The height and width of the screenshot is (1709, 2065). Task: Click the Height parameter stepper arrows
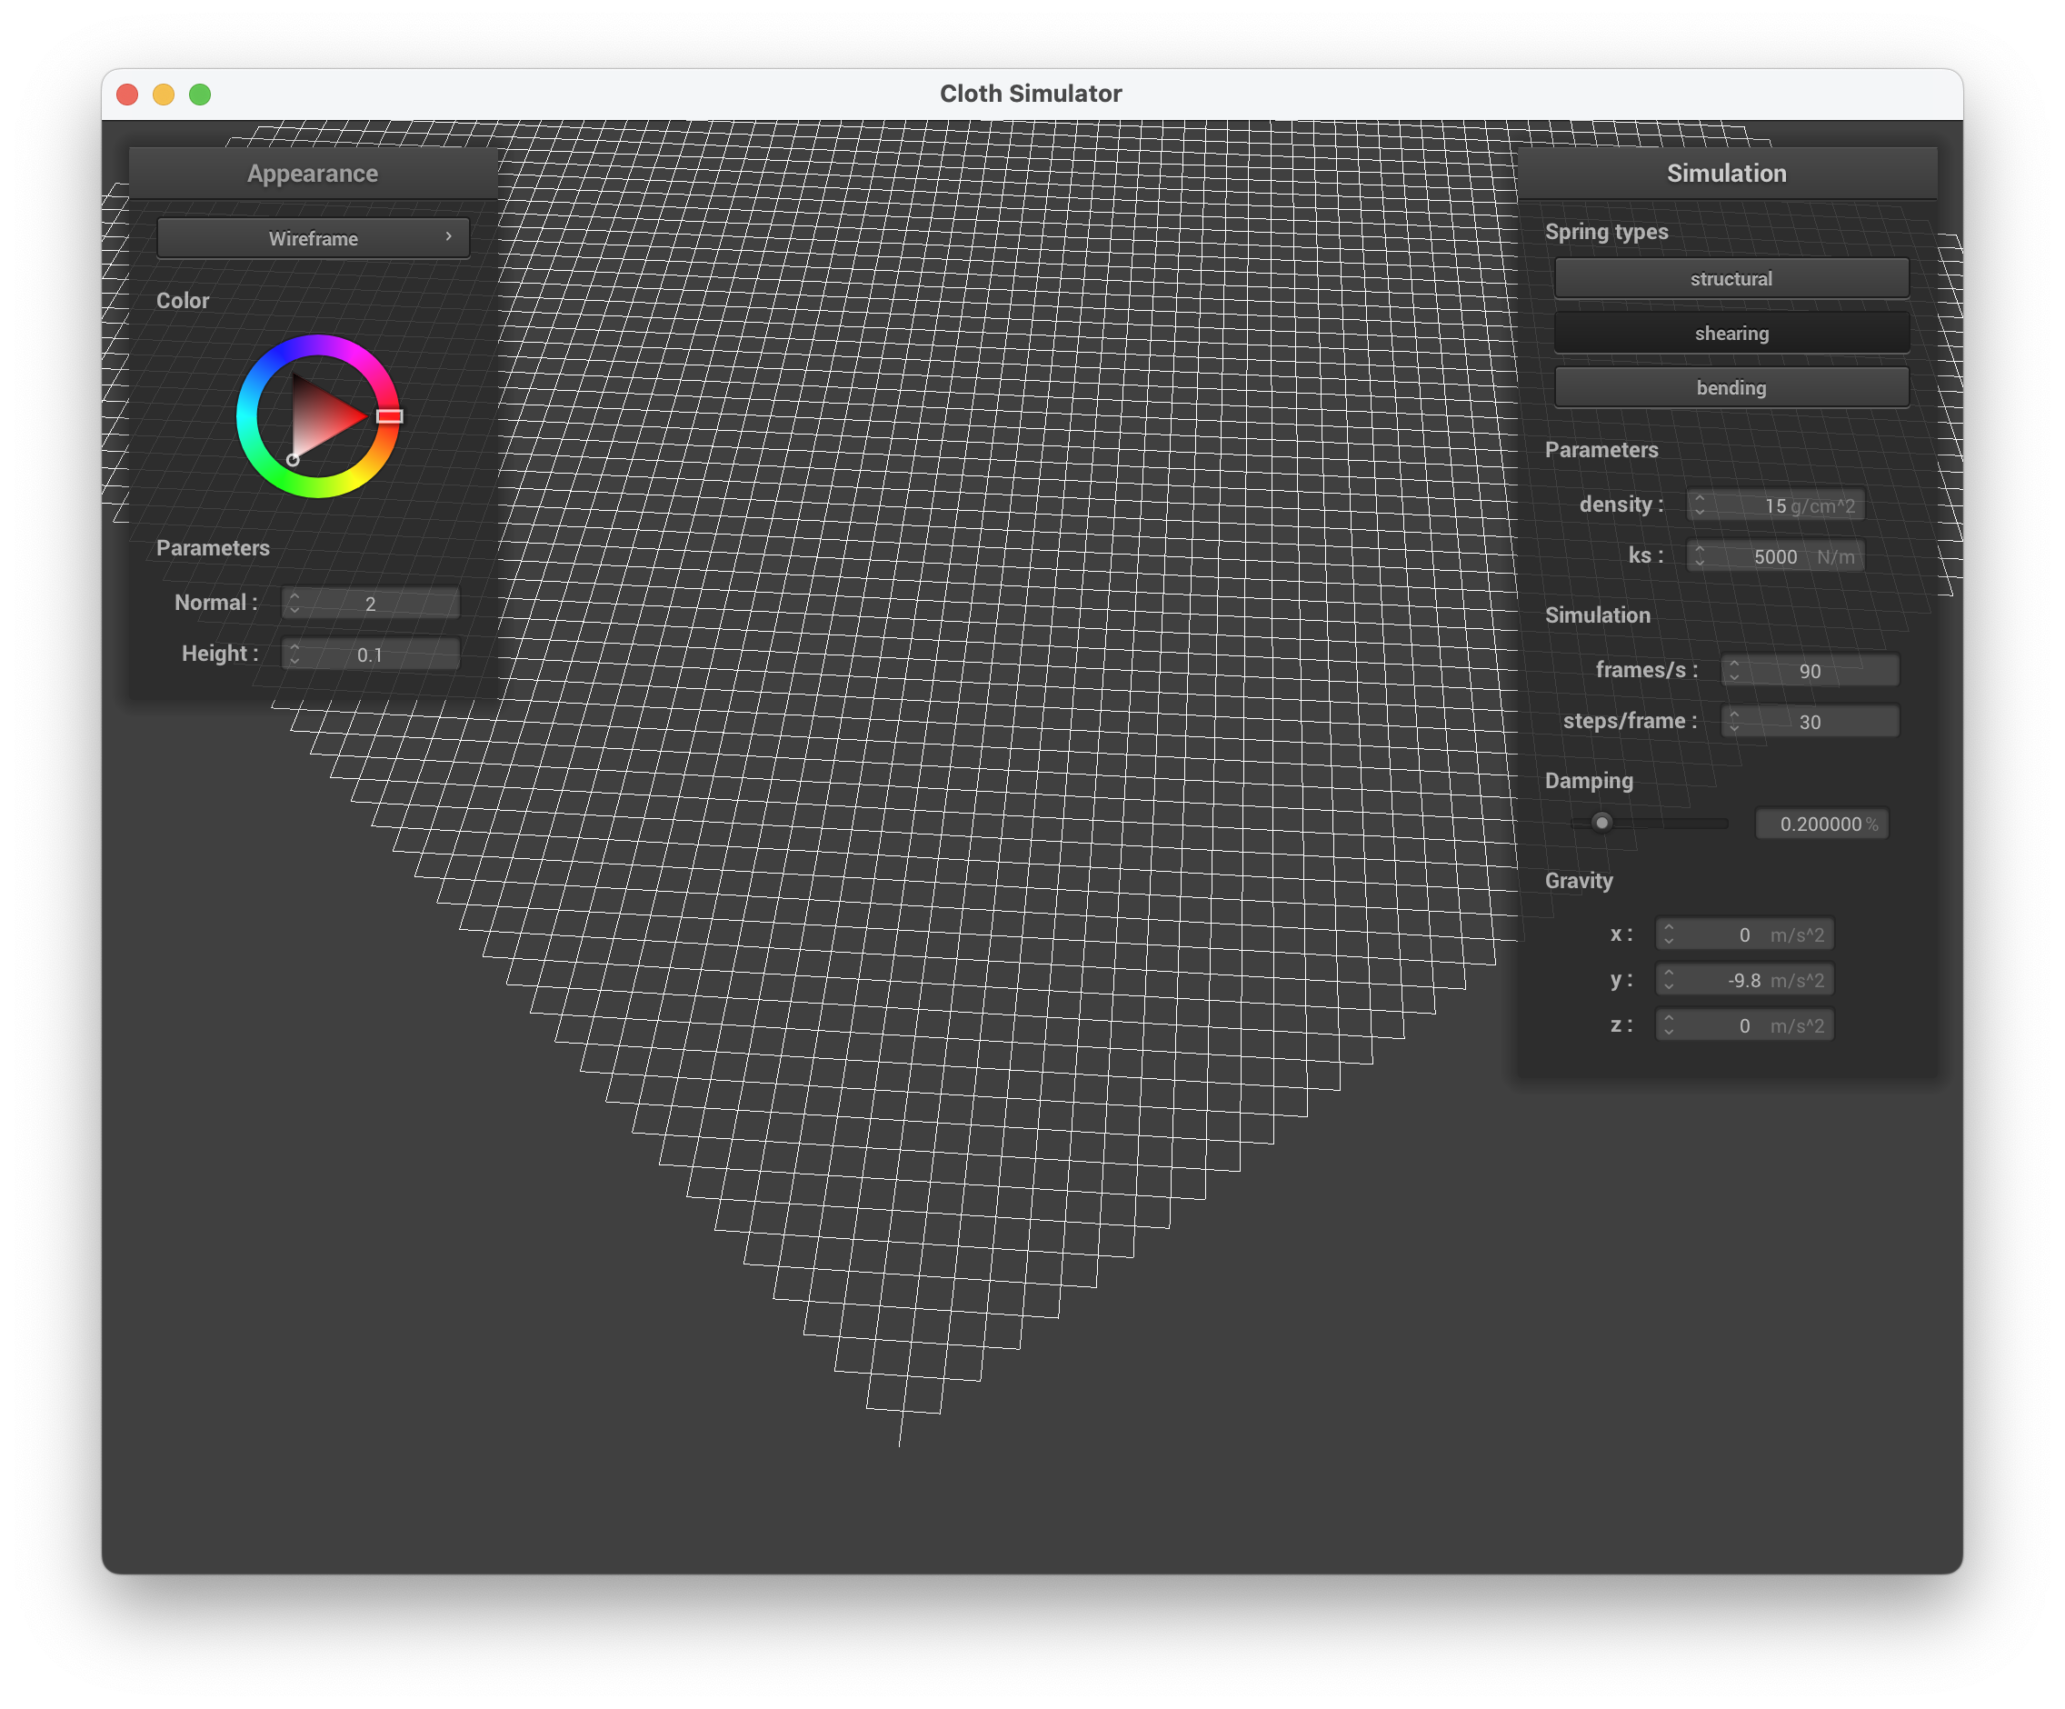pos(294,654)
